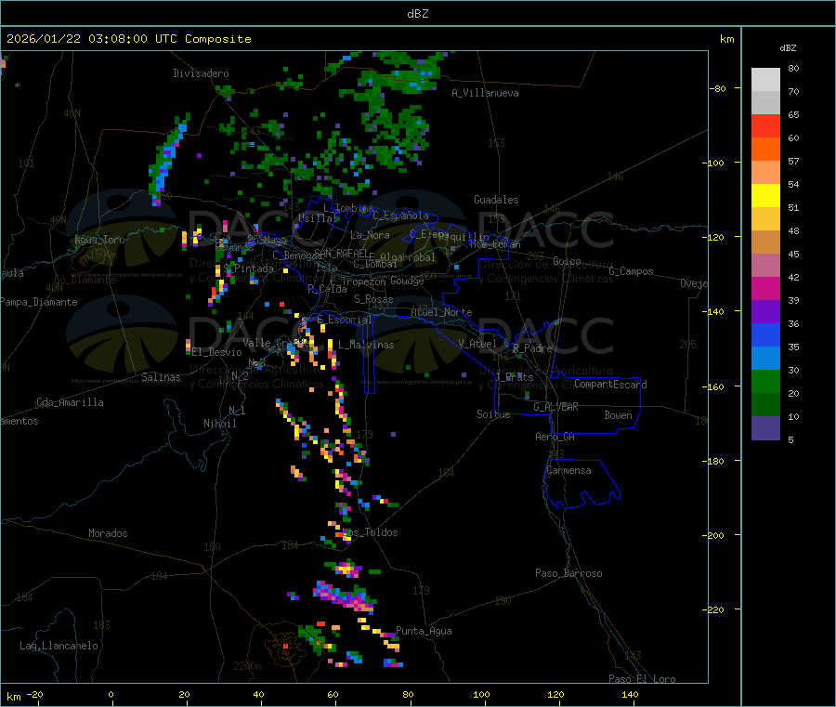This screenshot has width=836, height=707.
Task: Click the 'Divisadero' map label
Action: point(201,73)
